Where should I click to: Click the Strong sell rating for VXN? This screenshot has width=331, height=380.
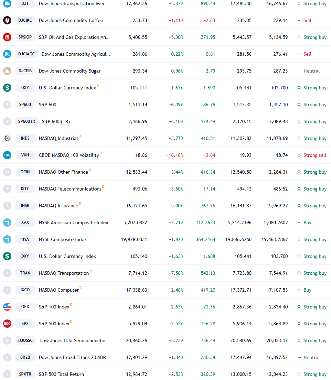[x=312, y=155]
